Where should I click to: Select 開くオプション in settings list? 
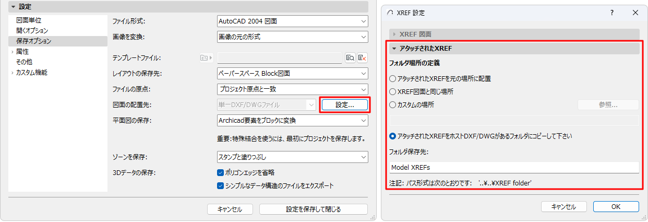(x=32, y=30)
